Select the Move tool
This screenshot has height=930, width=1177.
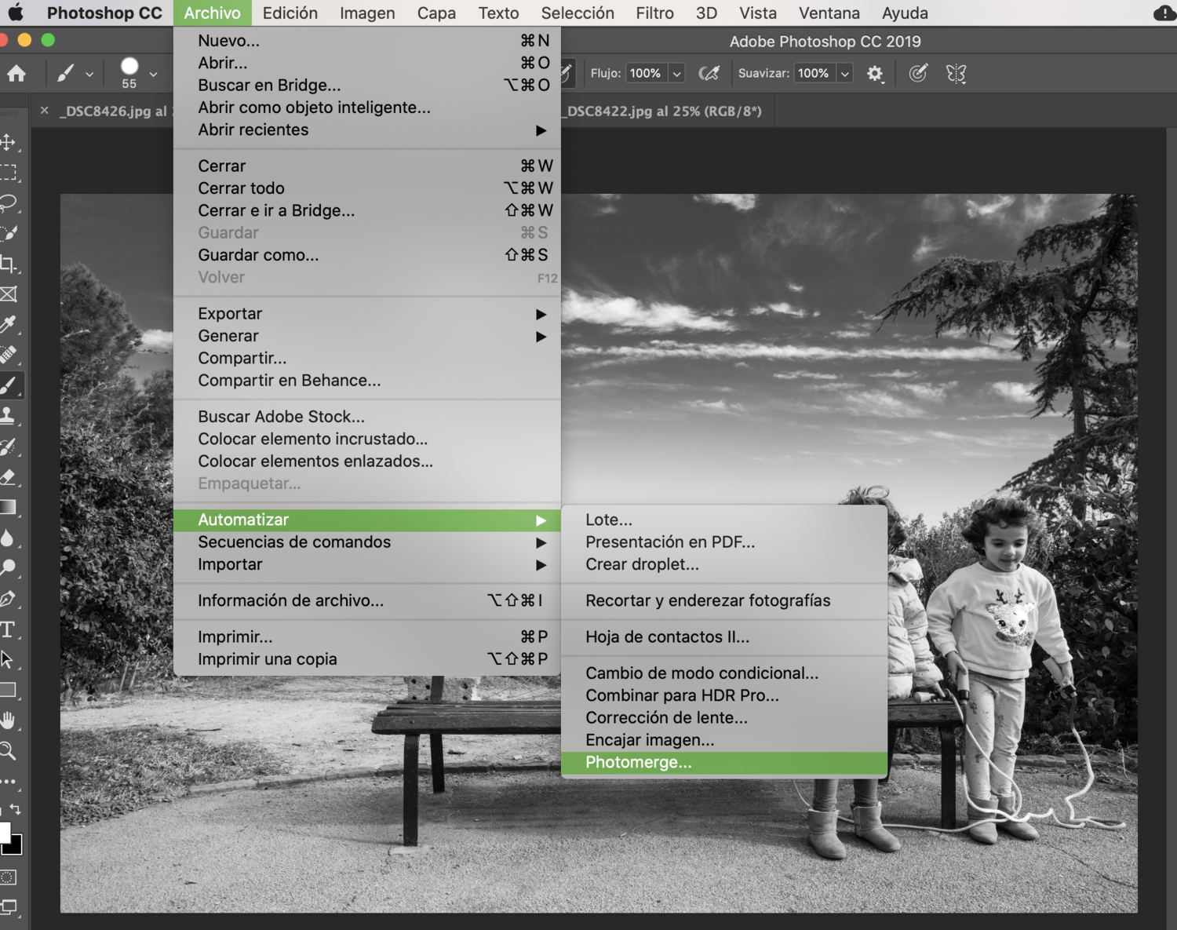coord(9,142)
